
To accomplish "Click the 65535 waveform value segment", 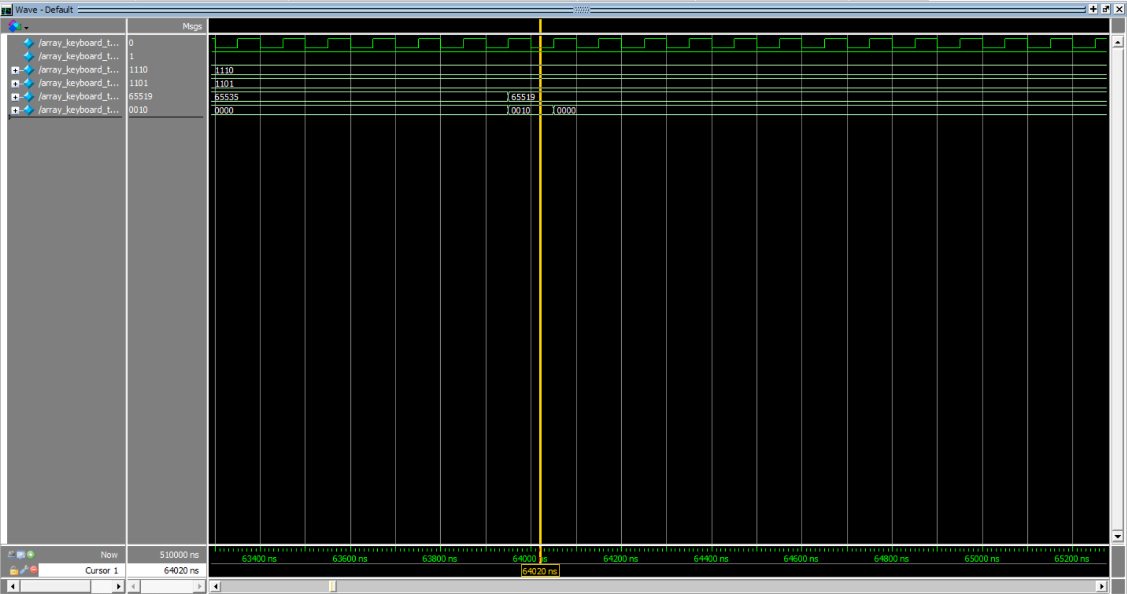I will [359, 97].
